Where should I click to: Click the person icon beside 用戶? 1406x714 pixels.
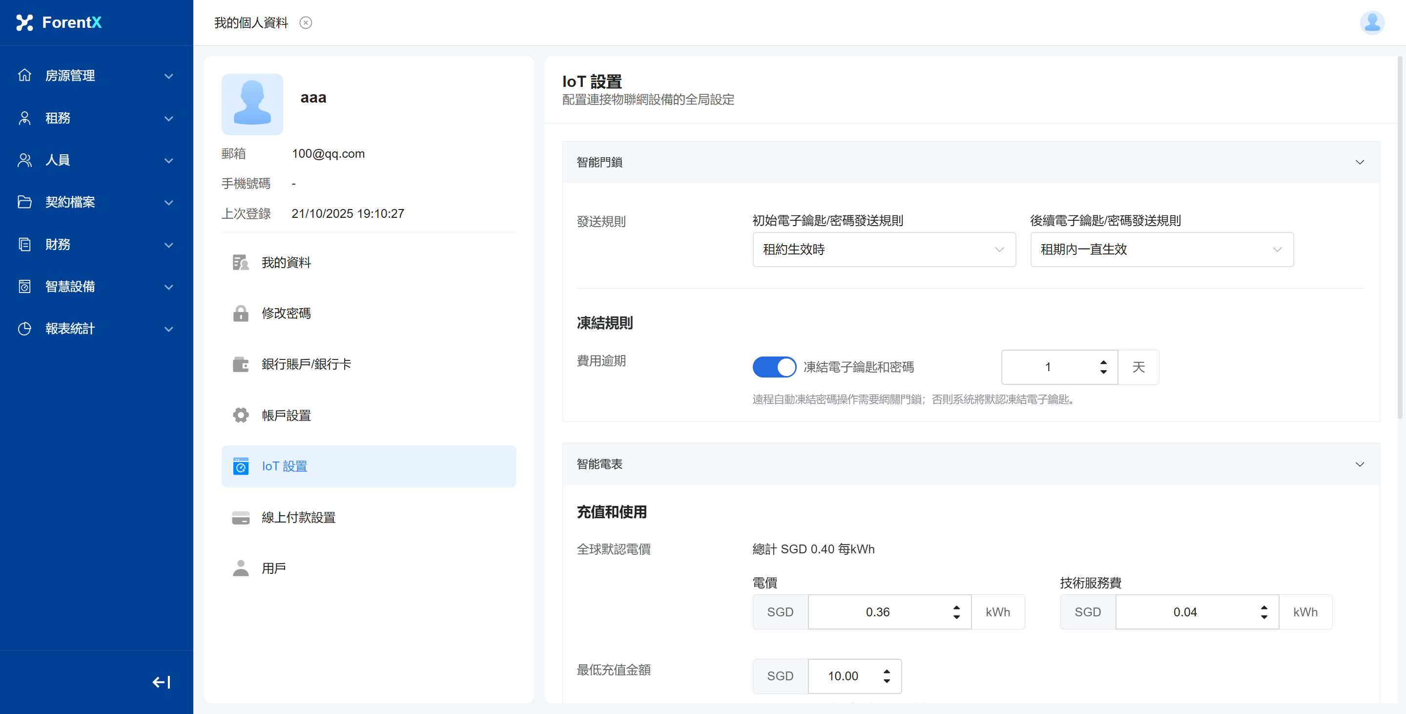(x=241, y=568)
